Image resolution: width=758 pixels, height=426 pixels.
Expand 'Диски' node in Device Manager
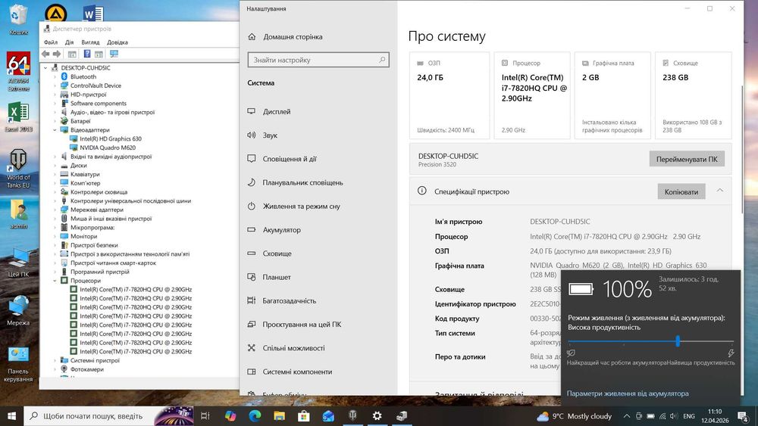[x=55, y=166]
